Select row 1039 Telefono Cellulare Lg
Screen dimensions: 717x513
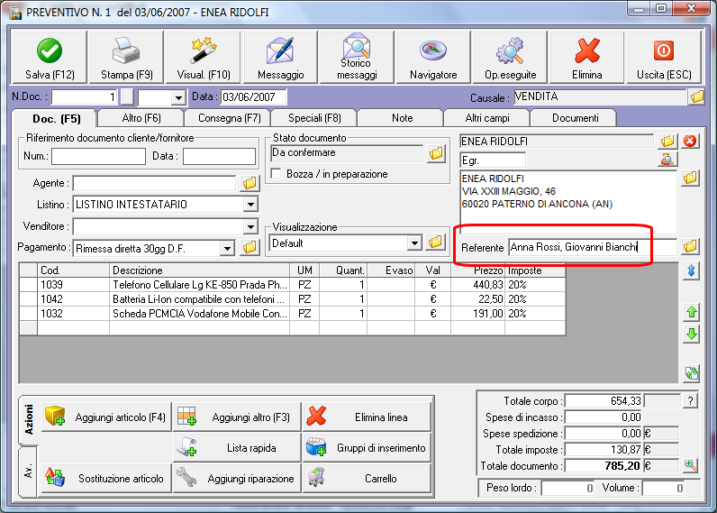(293, 285)
